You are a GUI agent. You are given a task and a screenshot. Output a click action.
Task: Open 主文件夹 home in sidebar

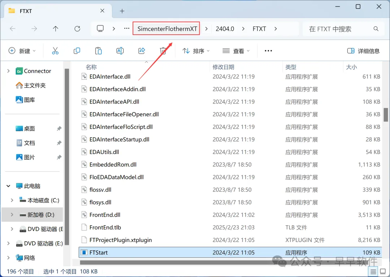31,85
